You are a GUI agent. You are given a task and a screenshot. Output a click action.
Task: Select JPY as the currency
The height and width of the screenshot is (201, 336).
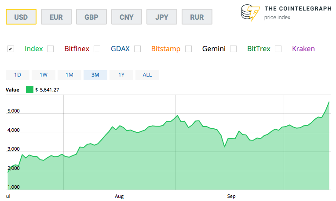point(162,17)
